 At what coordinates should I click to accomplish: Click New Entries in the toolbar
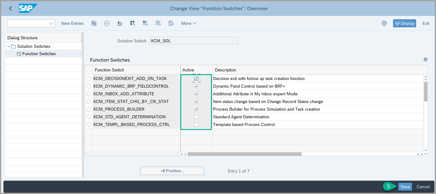pos(72,23)
